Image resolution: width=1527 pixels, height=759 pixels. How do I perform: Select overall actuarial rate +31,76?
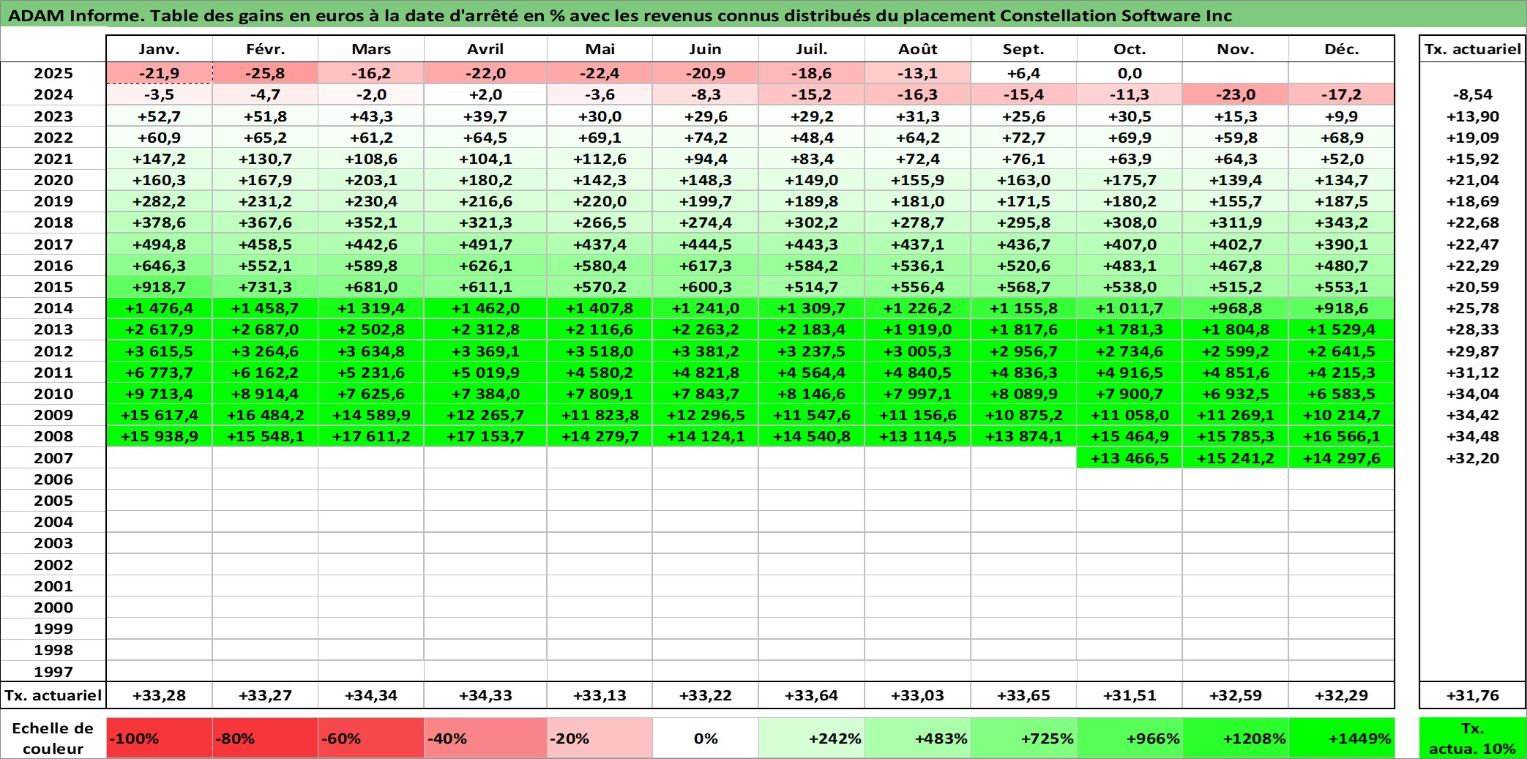(1473, 695)
